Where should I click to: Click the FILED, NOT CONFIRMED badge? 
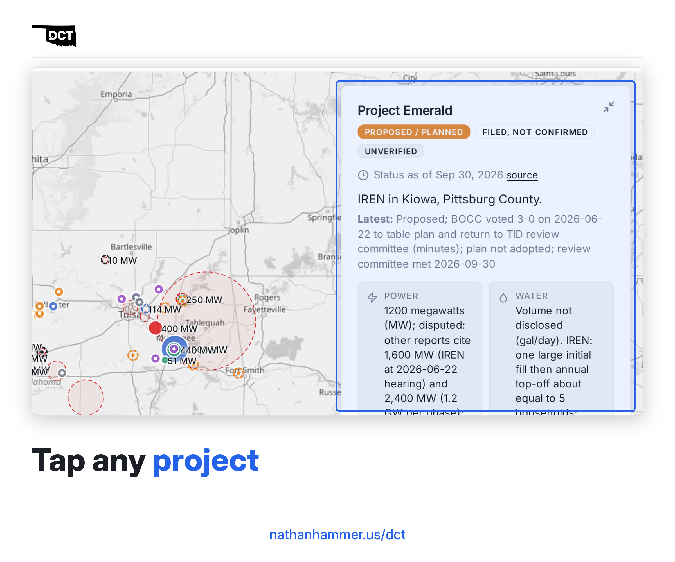535,132
